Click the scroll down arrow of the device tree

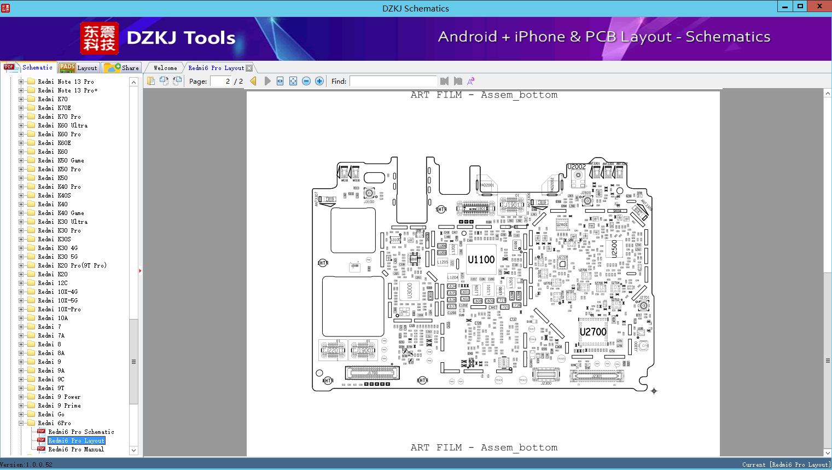[133, 450]
